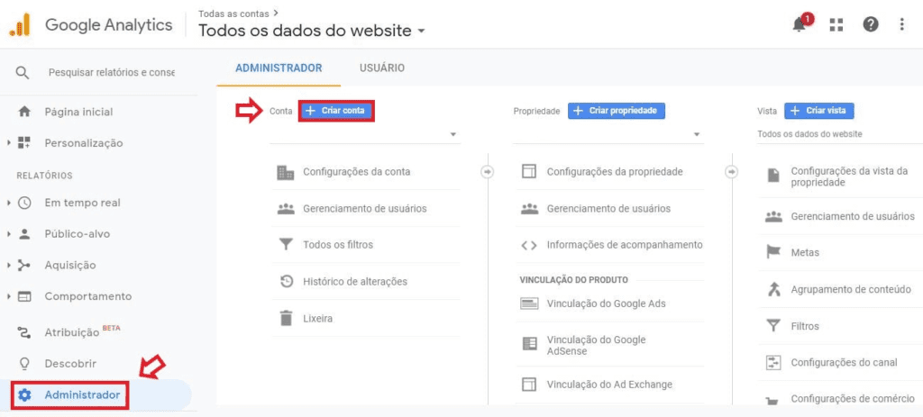This screenshot has width=923, height=417.
Task: Click the Metas flag icon
Action: tap(773, 252)
